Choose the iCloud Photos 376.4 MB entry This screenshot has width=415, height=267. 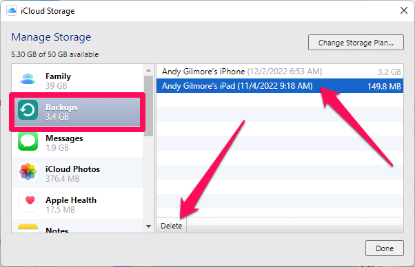[77, 173]
